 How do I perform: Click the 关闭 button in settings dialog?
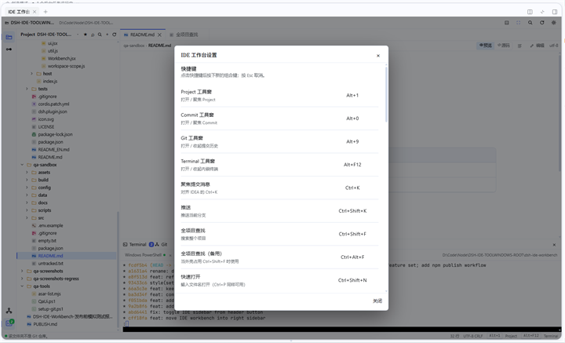coord(377,301)
